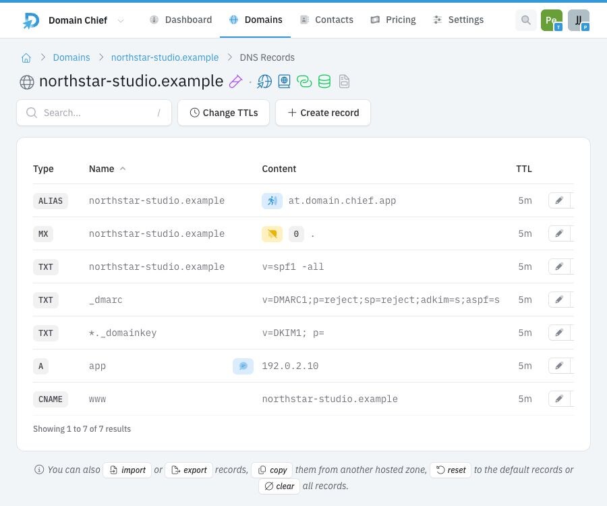Click the Content column header
Viewport: 607px width, 506px height.
[279, 169]
